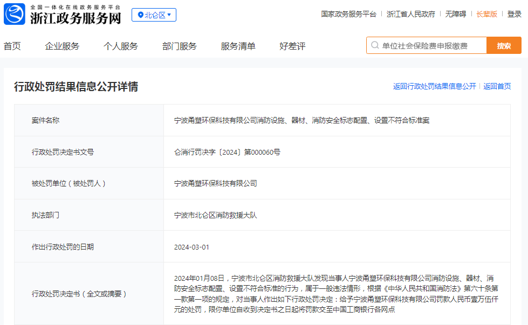Viewport: 528px width, 325px height.
Task: Open 国家政务服务平台 link
Action: pos(348,14)
